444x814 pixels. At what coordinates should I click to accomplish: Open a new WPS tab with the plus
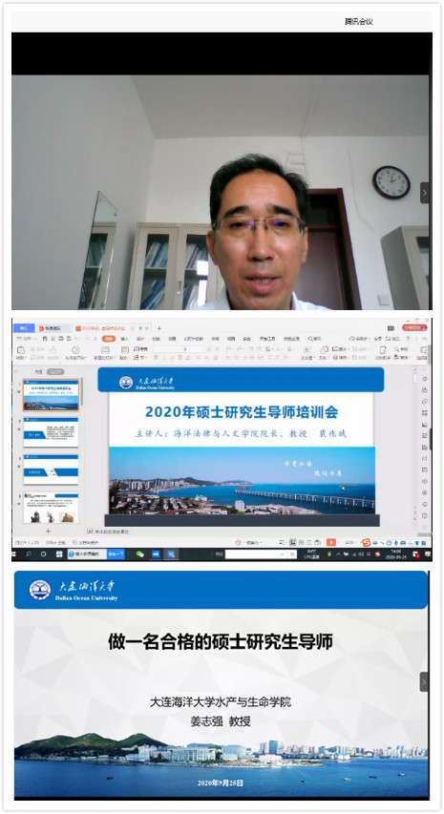click(x=159, y=328)
